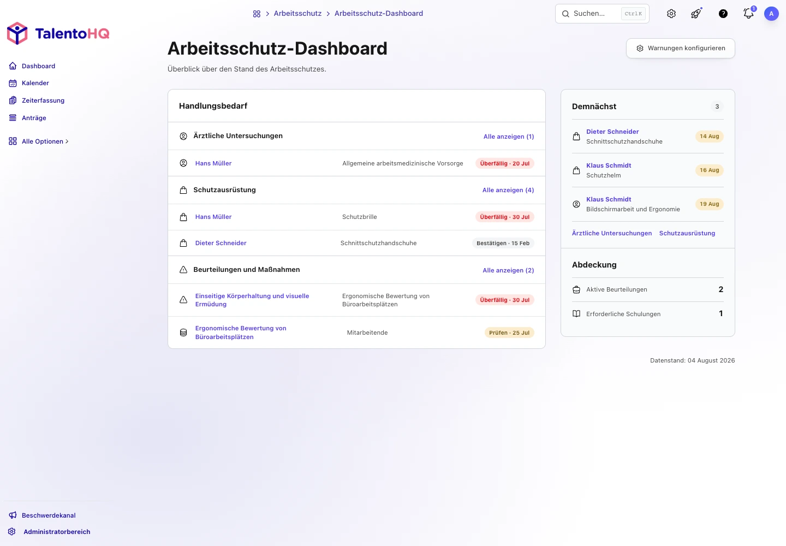This screenshot has height=546, width=786.
Task: Click the Prüfen · 25 Jul badge
Action: pyautogui.click(x=509, y=333)
